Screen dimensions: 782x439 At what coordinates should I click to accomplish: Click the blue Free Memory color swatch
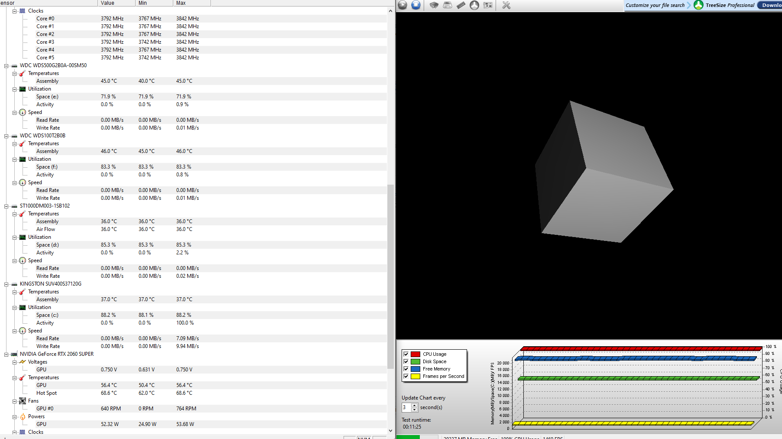click(x=415, y=369)
